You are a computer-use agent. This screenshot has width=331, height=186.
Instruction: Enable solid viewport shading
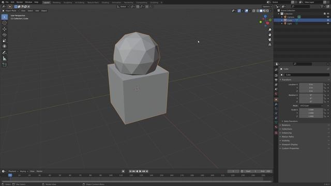(x=261, y=11)
